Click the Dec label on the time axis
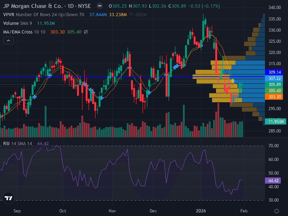The image size is (288, 216). click(153, 211)
